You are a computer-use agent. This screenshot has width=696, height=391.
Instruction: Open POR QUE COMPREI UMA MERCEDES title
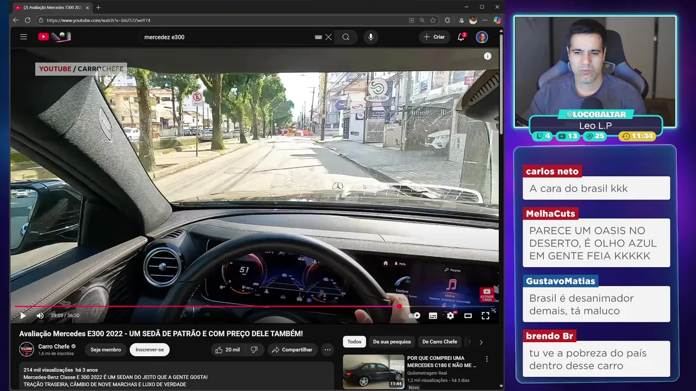[442, 362]
